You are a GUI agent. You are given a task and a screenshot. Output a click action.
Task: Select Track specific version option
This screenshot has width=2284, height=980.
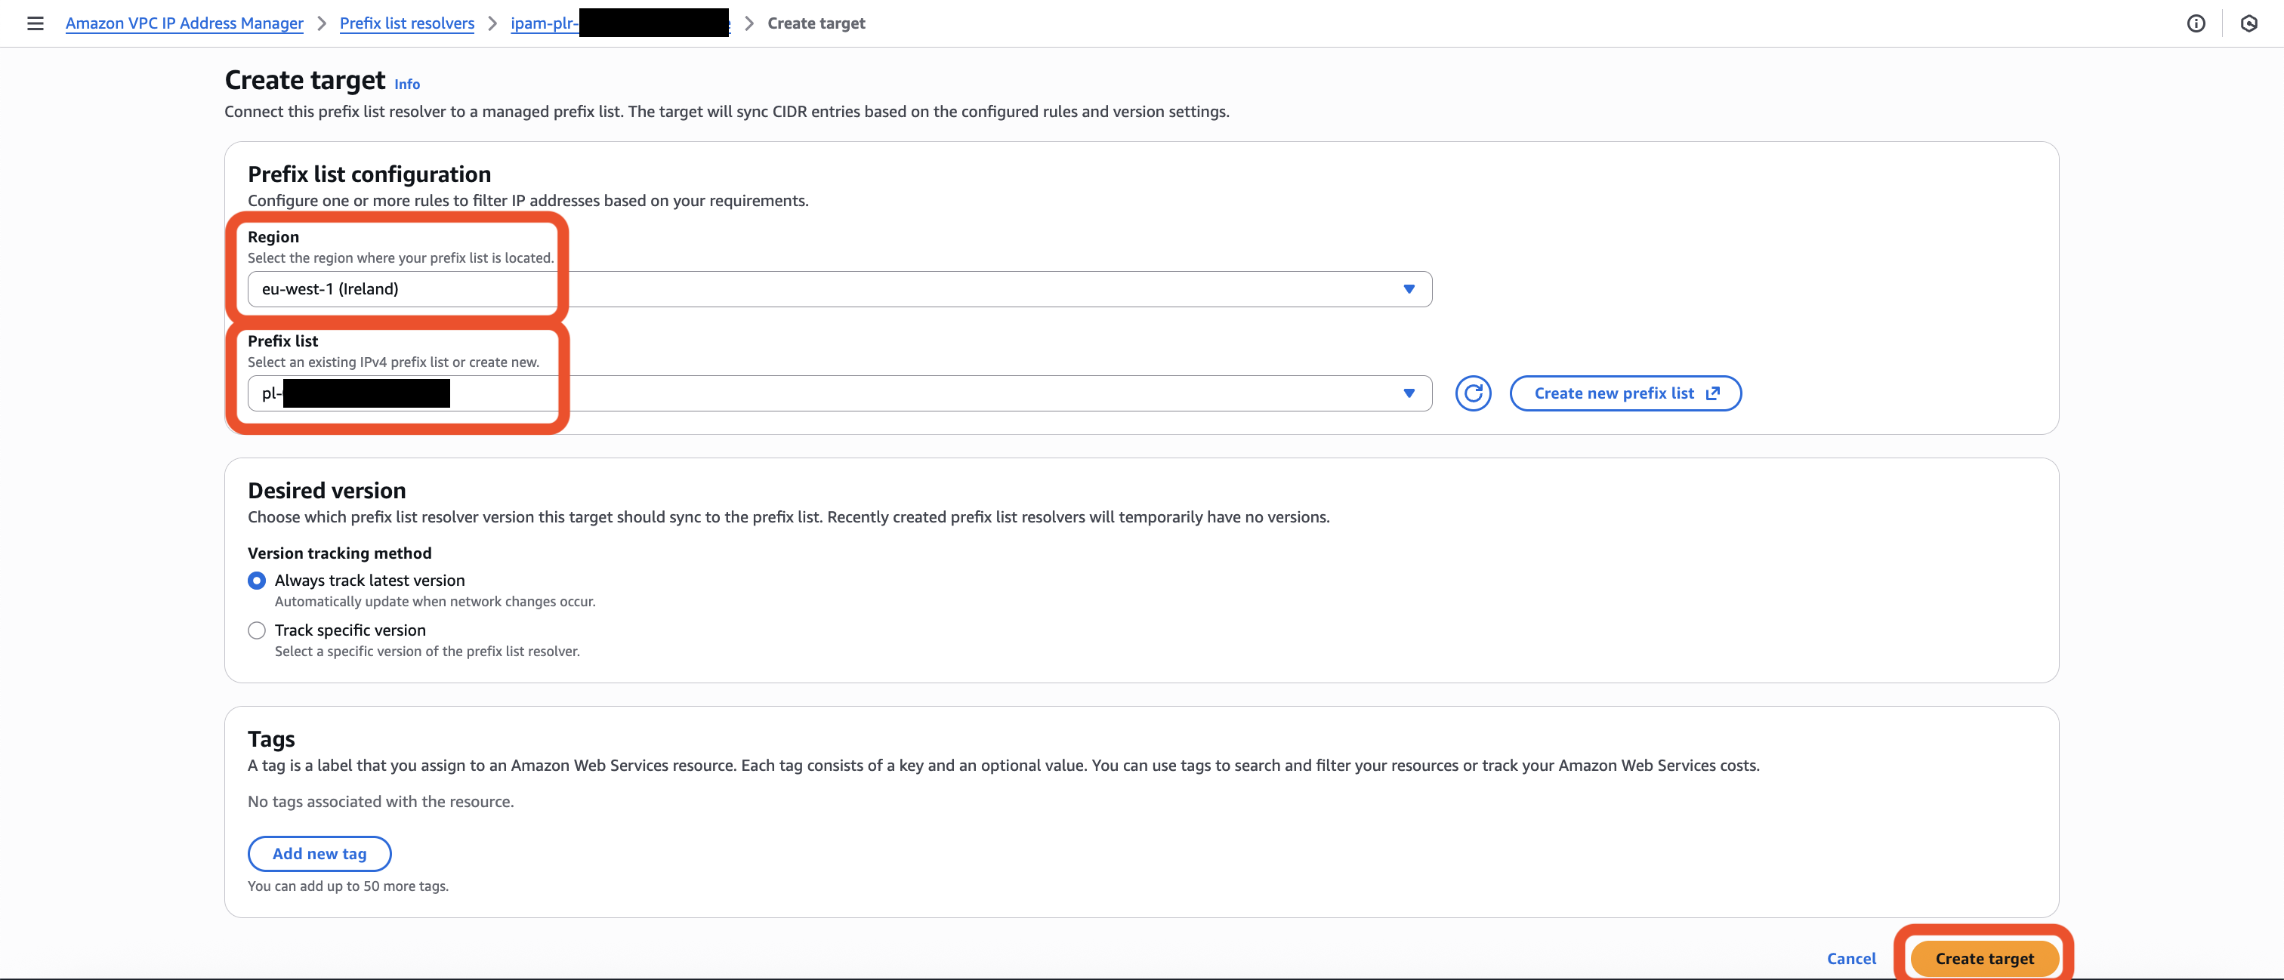pyautogui.click(x=257, y=630)
